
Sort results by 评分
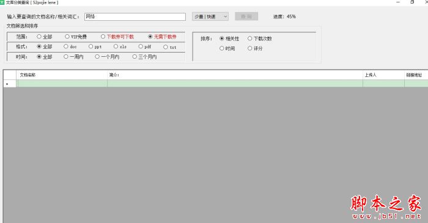[255, 48]
